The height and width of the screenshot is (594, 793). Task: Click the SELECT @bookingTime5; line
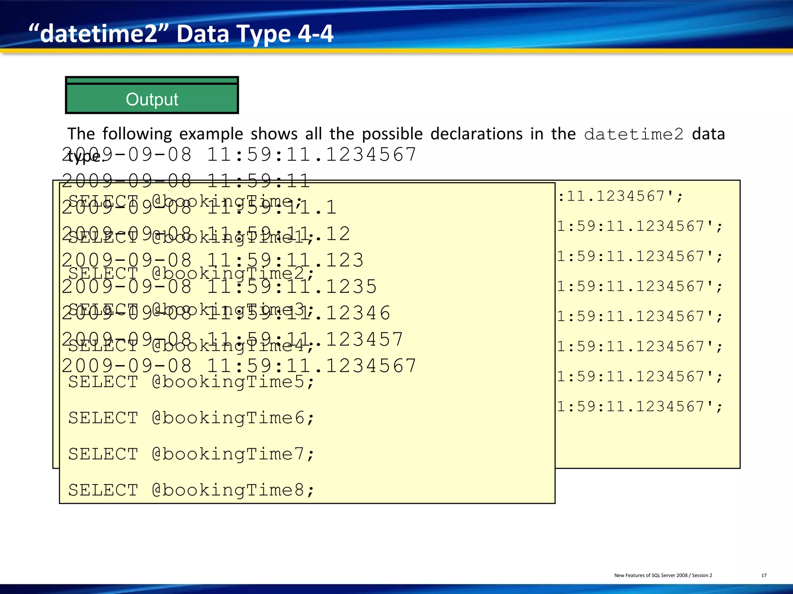[x=191, y=382]
